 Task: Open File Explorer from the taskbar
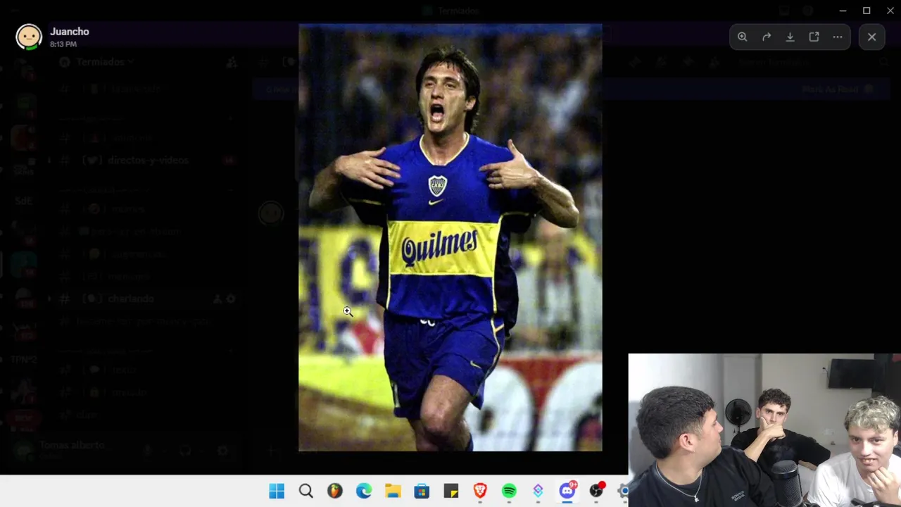click(x=393, y=491)
